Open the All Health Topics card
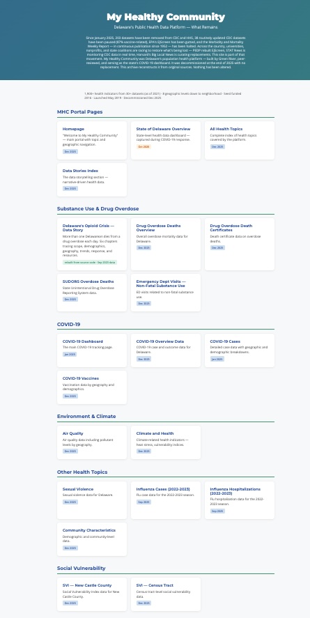The width and height of the screenshot is (310, 618). (x=240, y=140)
